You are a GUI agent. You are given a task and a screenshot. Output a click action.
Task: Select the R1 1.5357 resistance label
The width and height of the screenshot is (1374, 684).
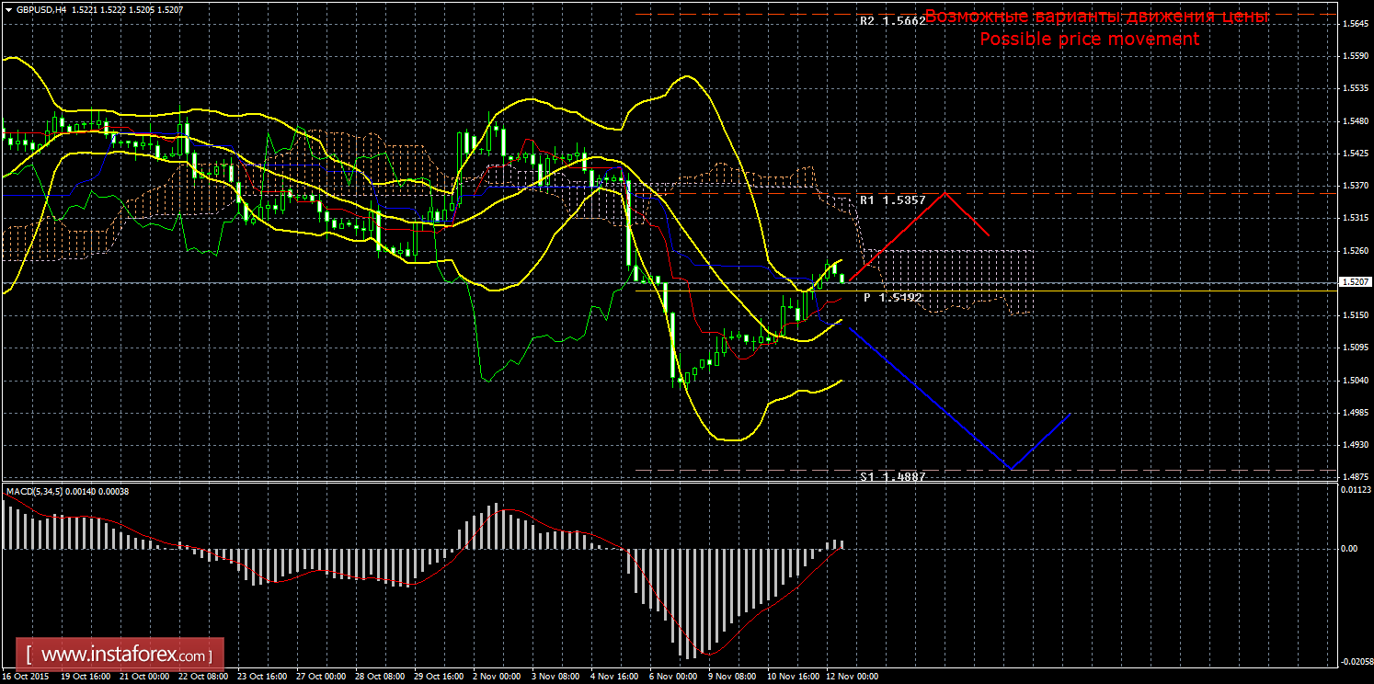pos(892,199)
